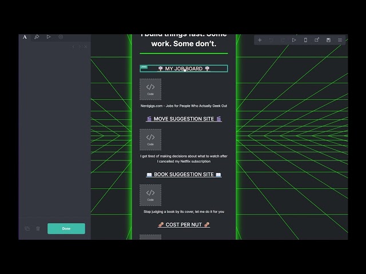Image resolution: width=366 pixels, height=274 pixels.
Task: Click the Done button
Action: (x=66, y=228)
